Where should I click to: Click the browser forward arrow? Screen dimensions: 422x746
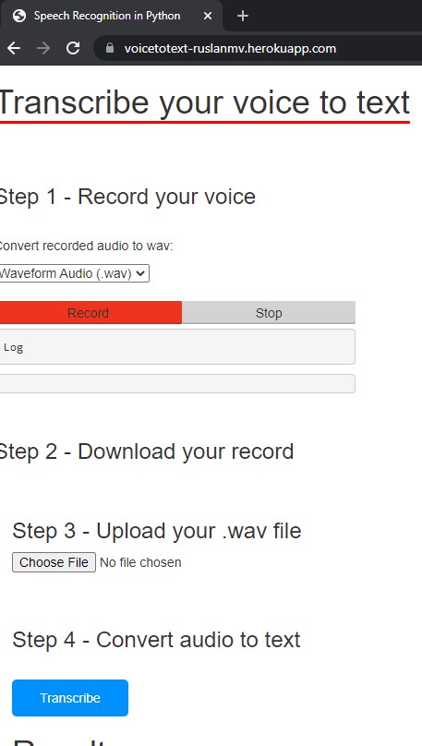click(43, 48)
